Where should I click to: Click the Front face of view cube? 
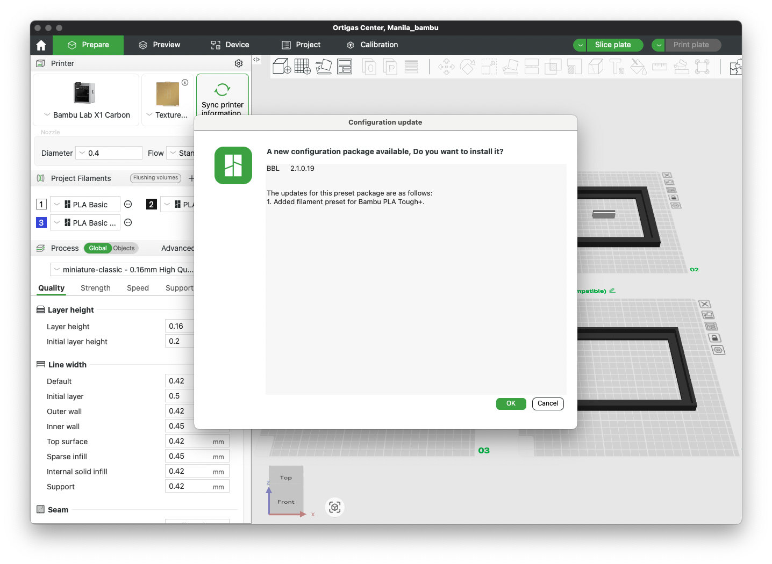tap(286, 502)
